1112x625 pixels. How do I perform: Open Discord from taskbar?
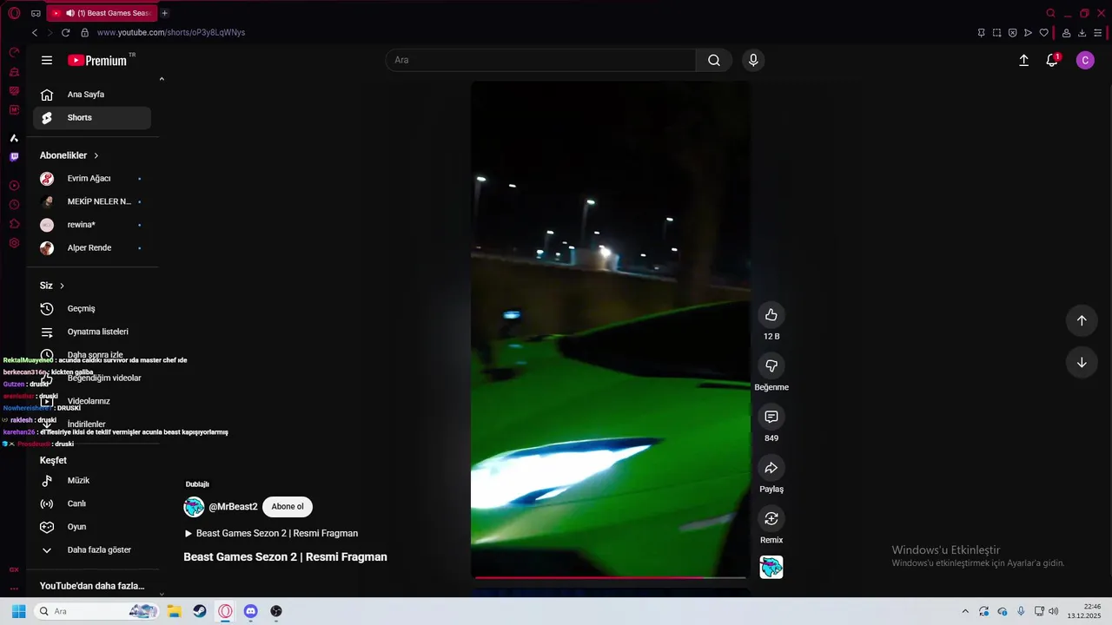coord(251,611)
